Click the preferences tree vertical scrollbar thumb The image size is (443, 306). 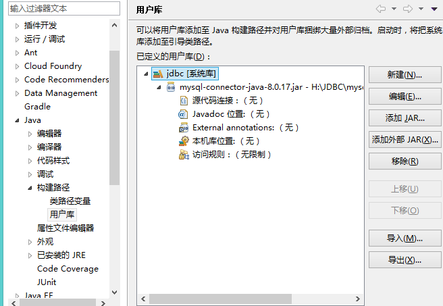tap(114, 118)
